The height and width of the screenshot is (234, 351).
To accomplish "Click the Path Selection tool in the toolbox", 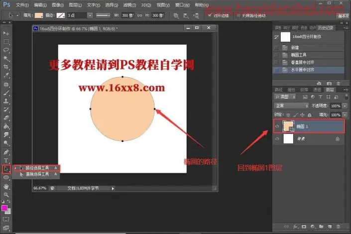I will pos(6,169).
